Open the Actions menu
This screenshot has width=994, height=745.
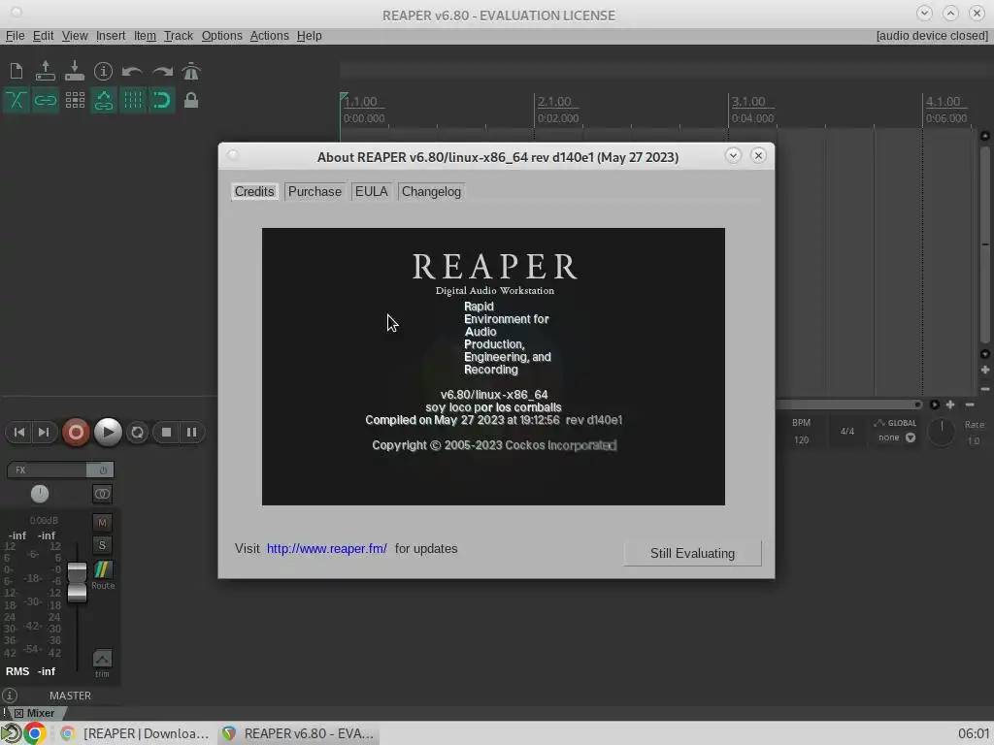(270, 36)
